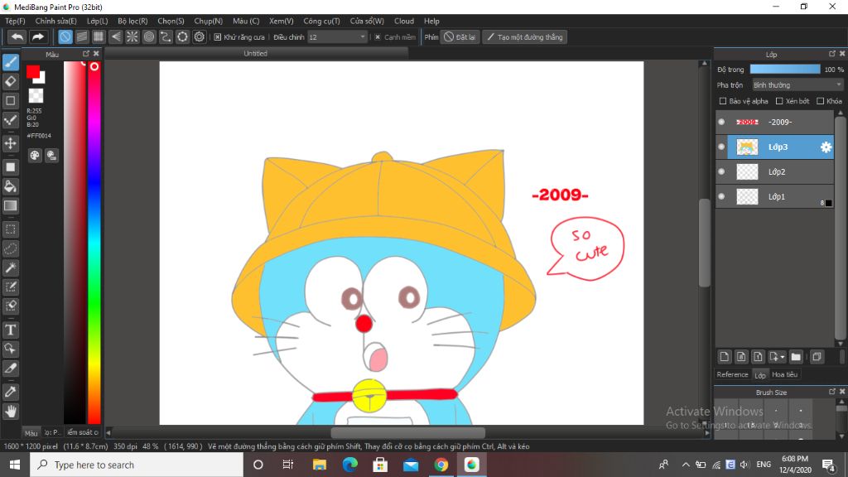848x477 pixels.
Task: Select the Brush tool in left toolbar
Action: [11, 62]
